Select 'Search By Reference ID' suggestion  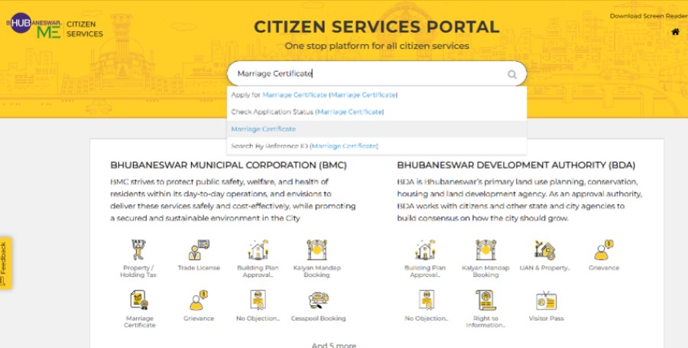point(376,146)
